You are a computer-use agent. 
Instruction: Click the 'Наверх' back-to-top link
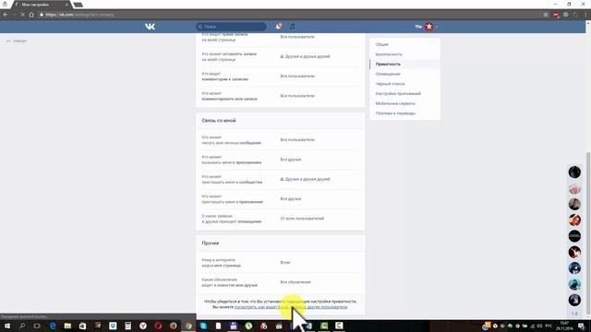tap(17, 41)
